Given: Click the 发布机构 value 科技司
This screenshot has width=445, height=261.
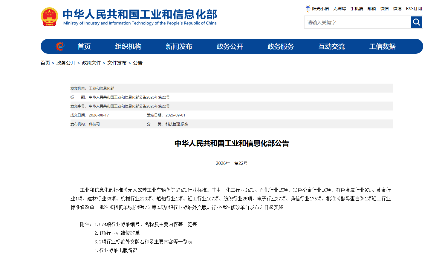Looking at the screenshot, I should pyautogui.click(x=94, y=124).
